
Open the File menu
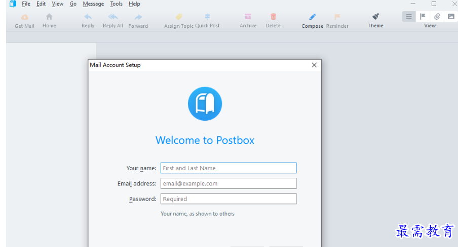pyautogui.click(x=26, y=4)
